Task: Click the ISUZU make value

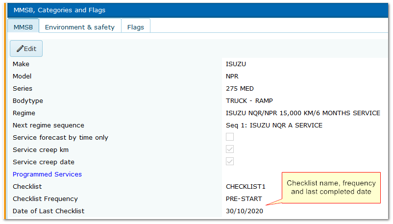Action: coord(236,64)
